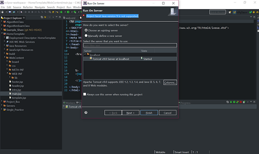Click start server in debug mode icon
The image size is (259, 154).
coord(231,102)
